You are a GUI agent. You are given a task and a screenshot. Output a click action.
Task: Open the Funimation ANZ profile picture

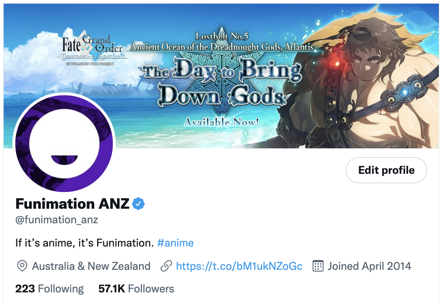coord(64,144)
